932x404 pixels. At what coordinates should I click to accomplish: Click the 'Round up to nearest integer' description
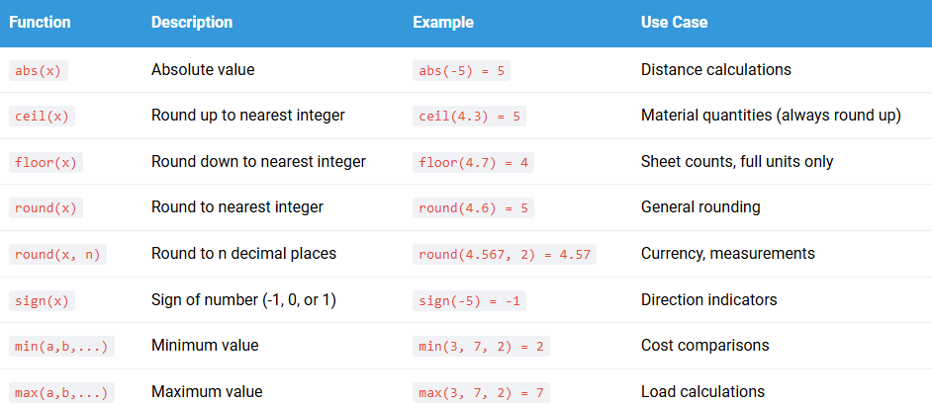[x=248, y=116]
